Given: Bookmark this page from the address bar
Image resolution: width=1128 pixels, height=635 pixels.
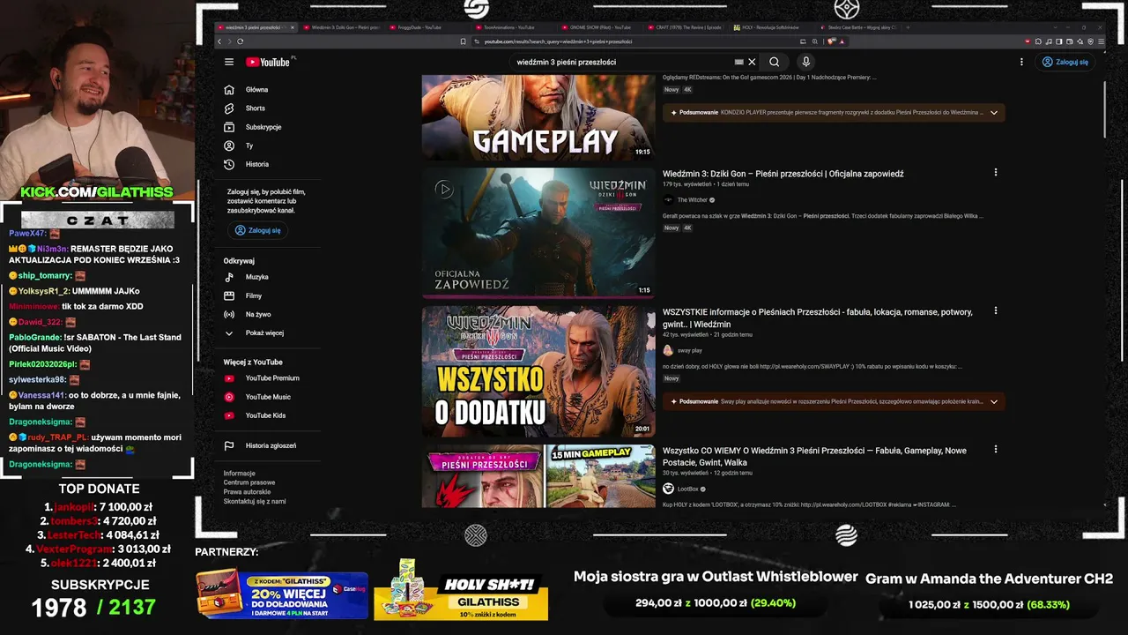Looking at the screenshot, I should coord(464,41).
